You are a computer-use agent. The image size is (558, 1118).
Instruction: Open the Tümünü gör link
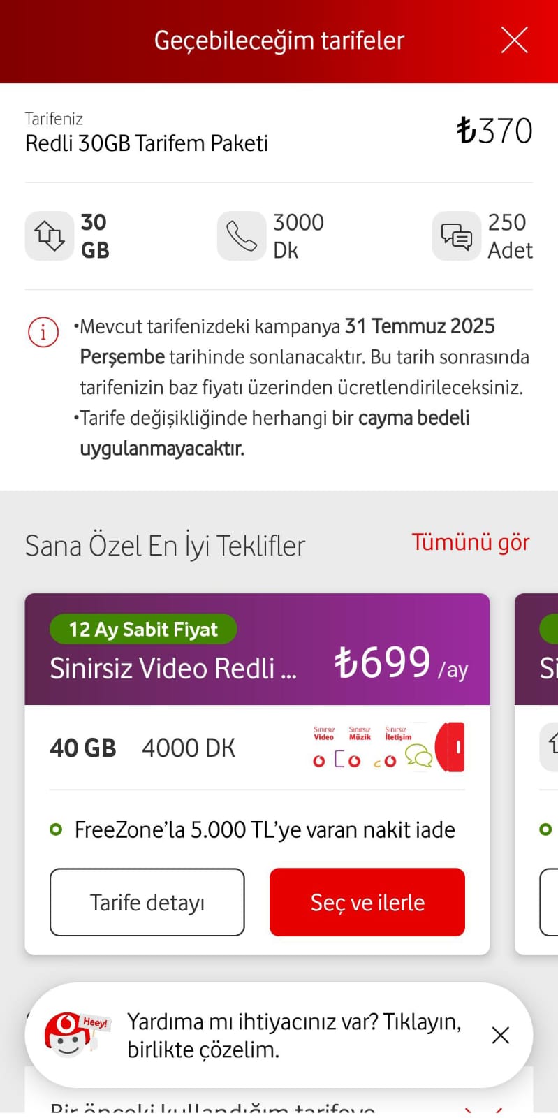tap(470, 542)
